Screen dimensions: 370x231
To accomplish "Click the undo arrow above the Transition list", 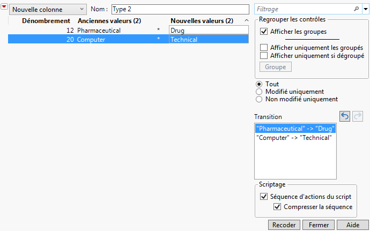I will 345,116.
